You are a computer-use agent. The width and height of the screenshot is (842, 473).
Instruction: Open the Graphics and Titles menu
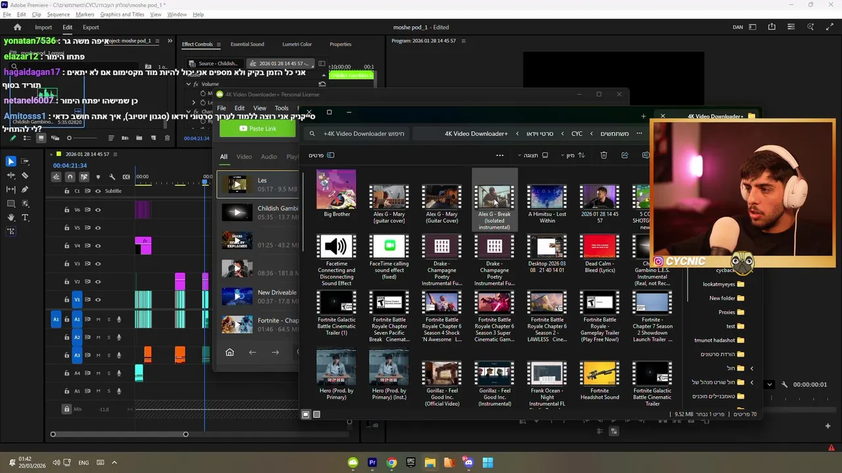(122, 14)
